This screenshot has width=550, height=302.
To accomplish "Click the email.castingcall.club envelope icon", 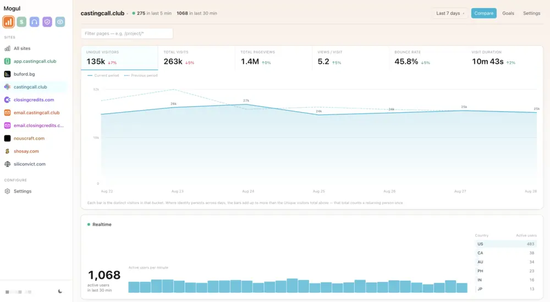I will click(7, 113).
